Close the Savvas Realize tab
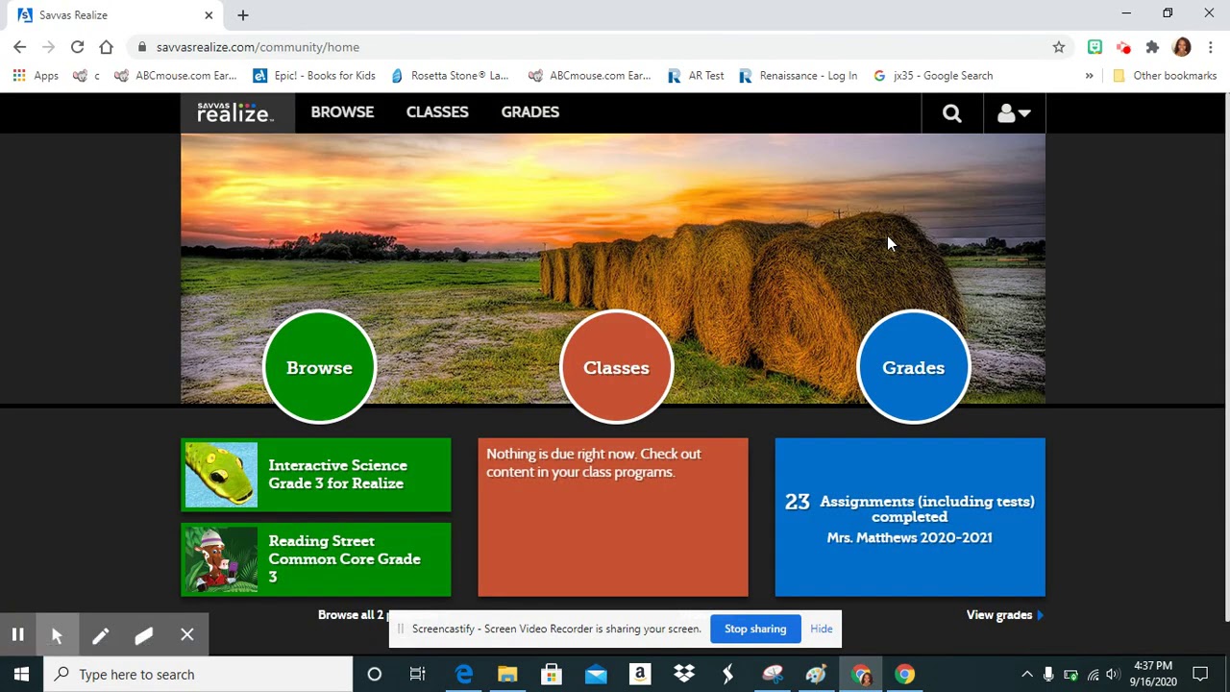 coord(209,15)
